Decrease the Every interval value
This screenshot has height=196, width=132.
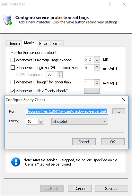tap(41, 123)
